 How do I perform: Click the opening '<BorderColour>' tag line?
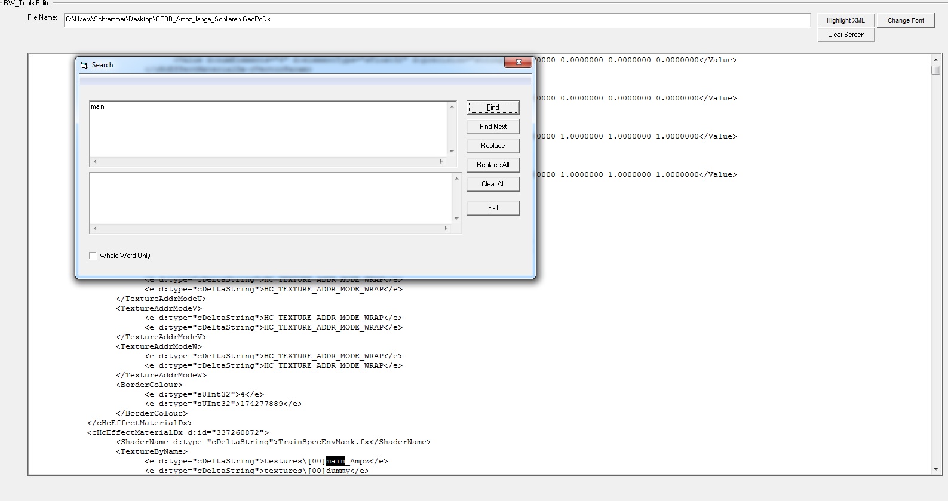click(149, 385)
